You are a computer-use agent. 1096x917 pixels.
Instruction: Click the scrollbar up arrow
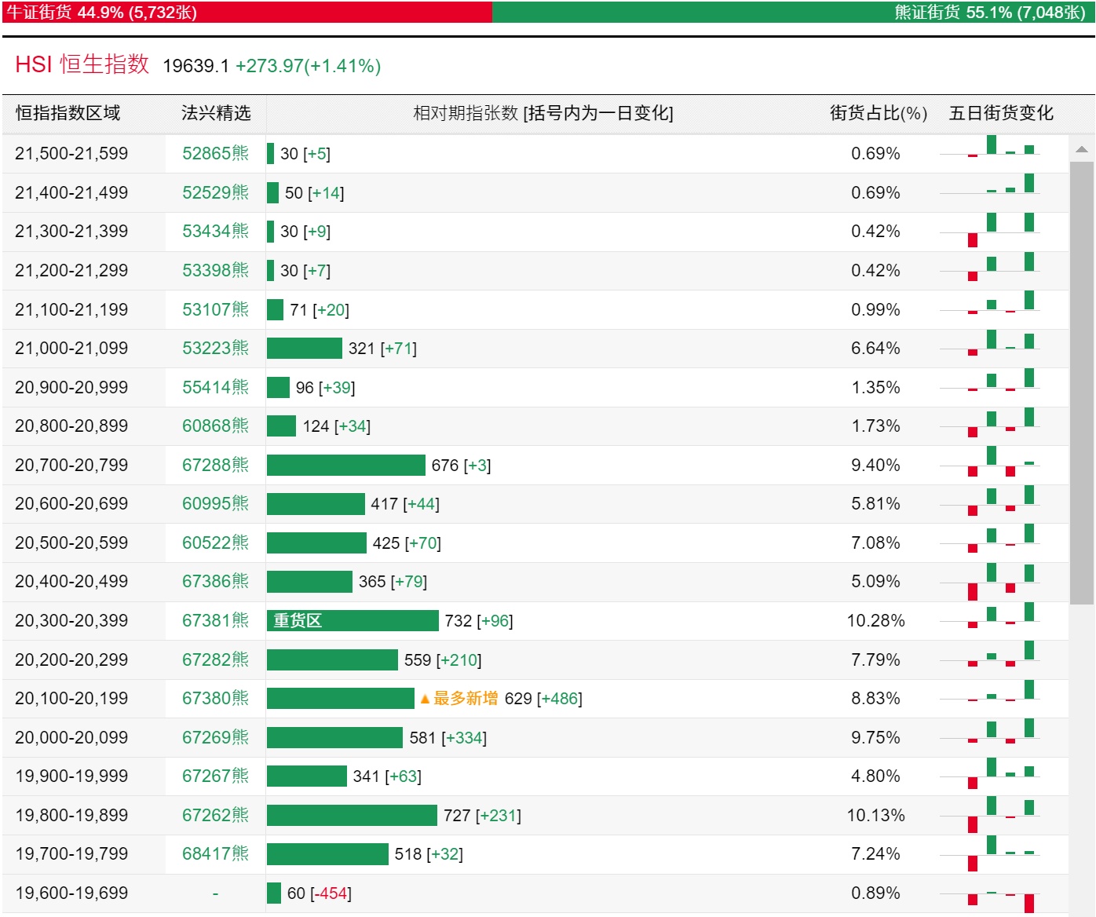click(1081, 149)
